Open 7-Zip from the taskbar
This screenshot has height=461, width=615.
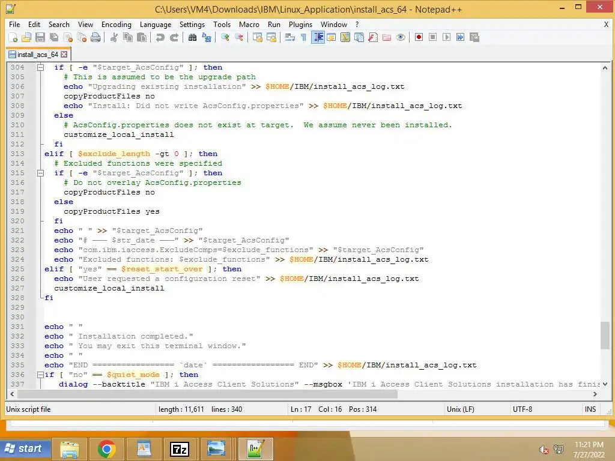click(x=179, y=449)
